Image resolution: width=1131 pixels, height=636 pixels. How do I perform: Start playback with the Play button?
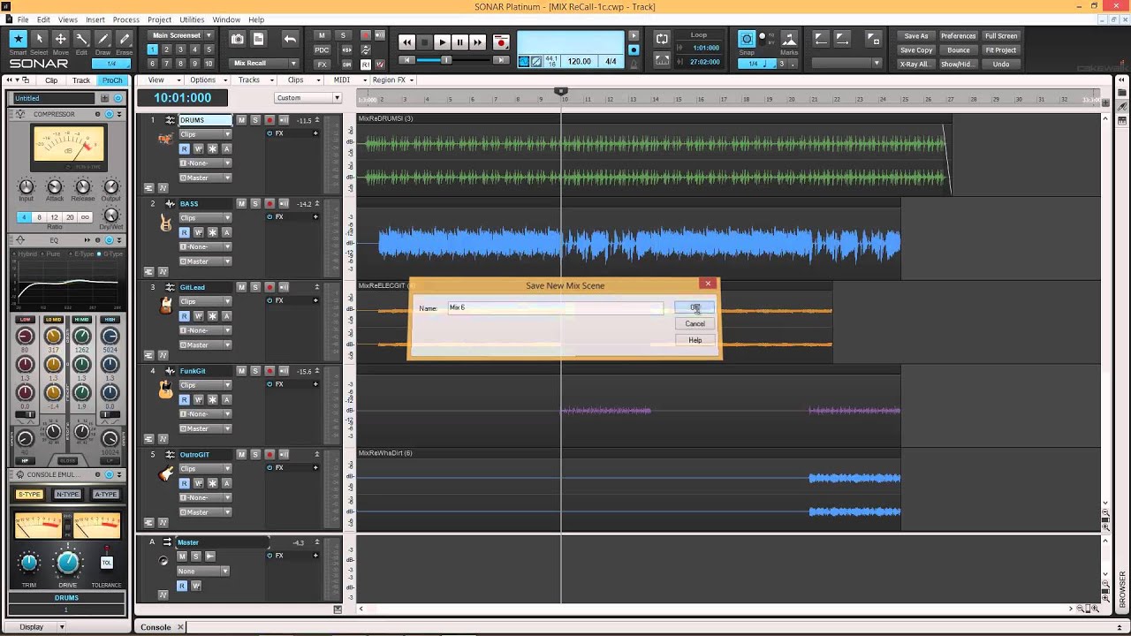tap(442, 42)
